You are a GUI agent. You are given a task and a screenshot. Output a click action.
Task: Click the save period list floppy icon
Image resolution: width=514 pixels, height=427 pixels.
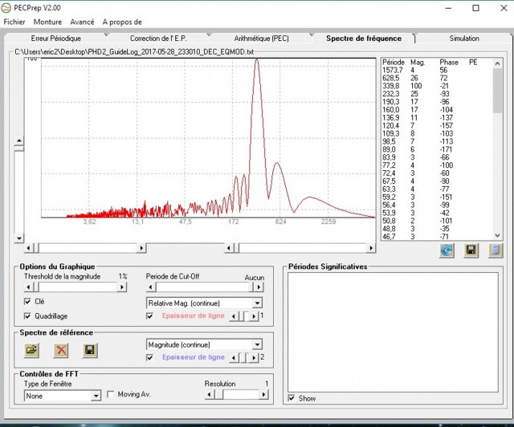click(x=471, y=250)
